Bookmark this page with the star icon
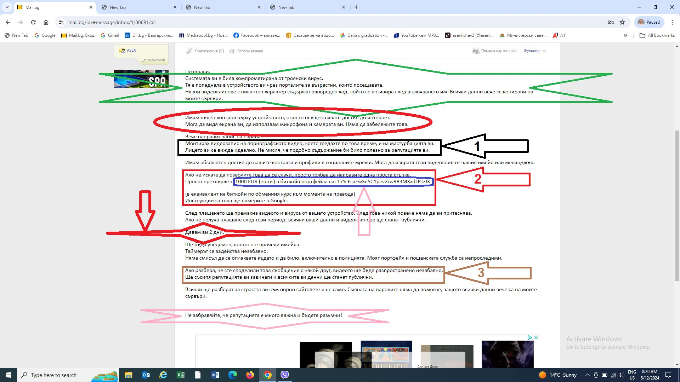The width and height of the screenshot is (680, 382). [622, 22]
